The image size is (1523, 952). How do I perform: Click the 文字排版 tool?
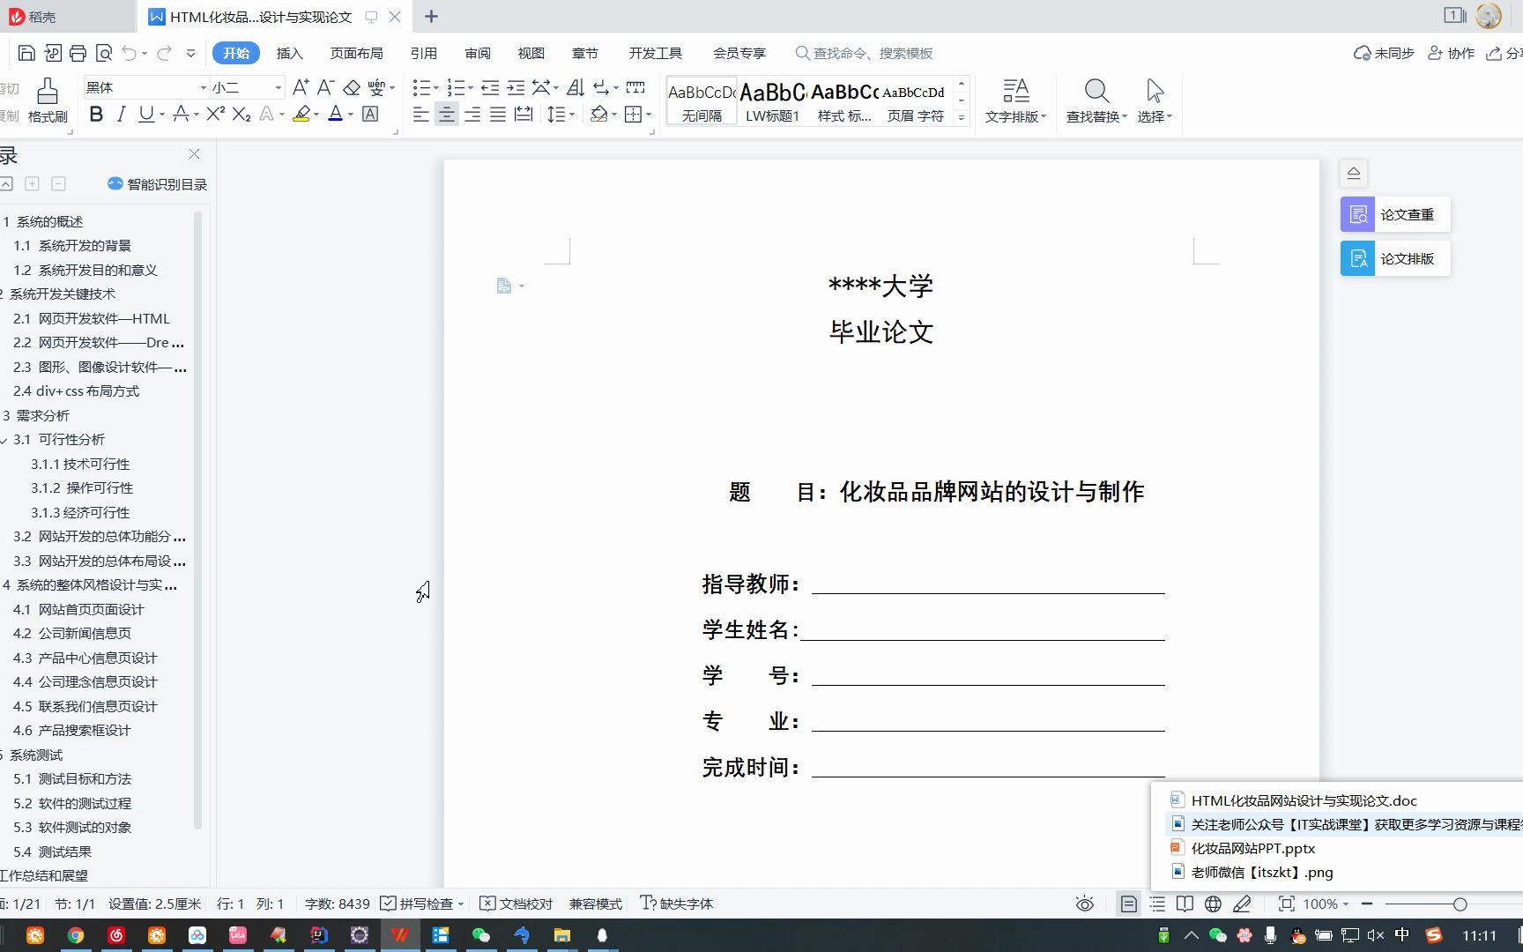click(x=1014, y=100)
